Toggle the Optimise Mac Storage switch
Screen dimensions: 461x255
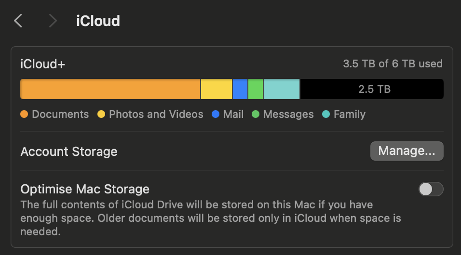coord(431,189)
